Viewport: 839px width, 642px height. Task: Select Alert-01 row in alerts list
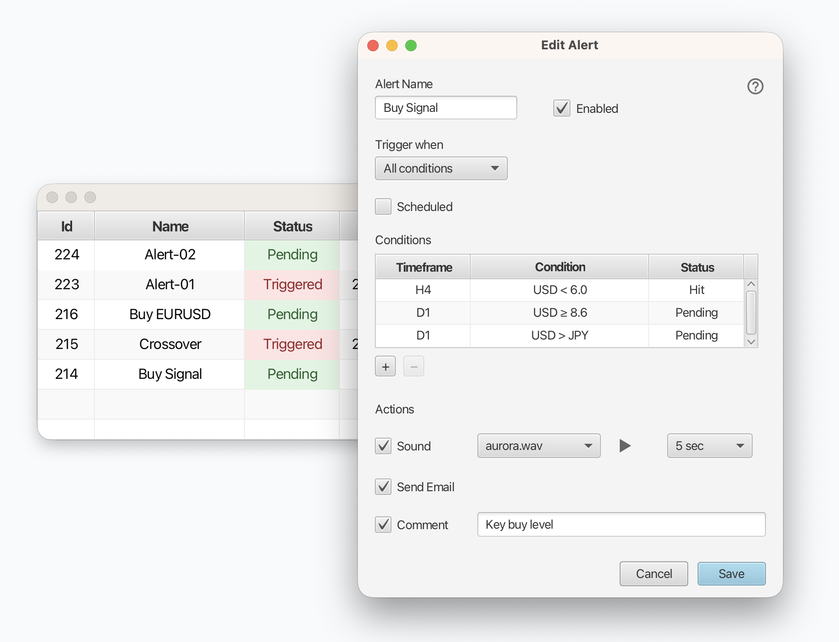tap(198, 284)
